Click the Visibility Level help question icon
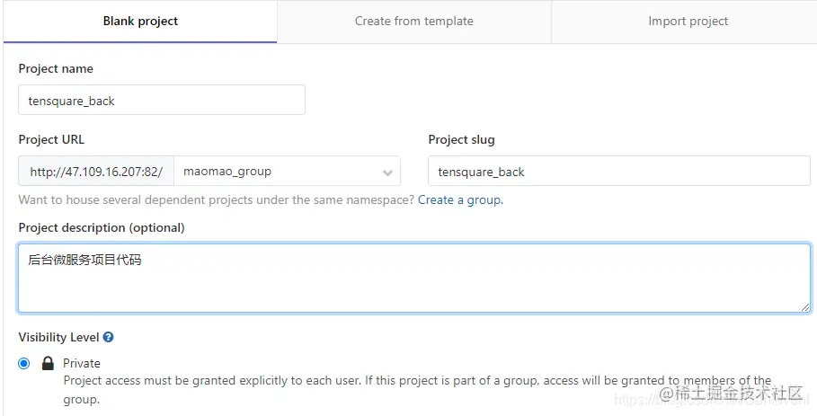 click(108, 338)
